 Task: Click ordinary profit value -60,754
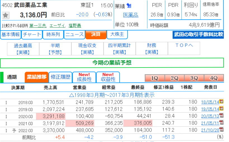pyautogui.click(x=114, y=116)
